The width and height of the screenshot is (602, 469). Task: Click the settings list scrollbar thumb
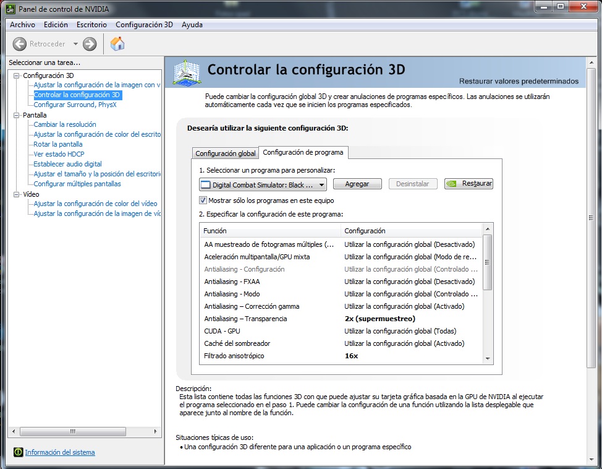pyautogui.click(x=488, y=262)
